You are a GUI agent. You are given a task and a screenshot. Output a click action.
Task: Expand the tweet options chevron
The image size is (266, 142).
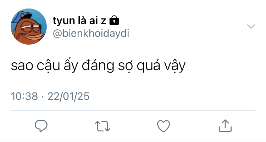point(251,27)
